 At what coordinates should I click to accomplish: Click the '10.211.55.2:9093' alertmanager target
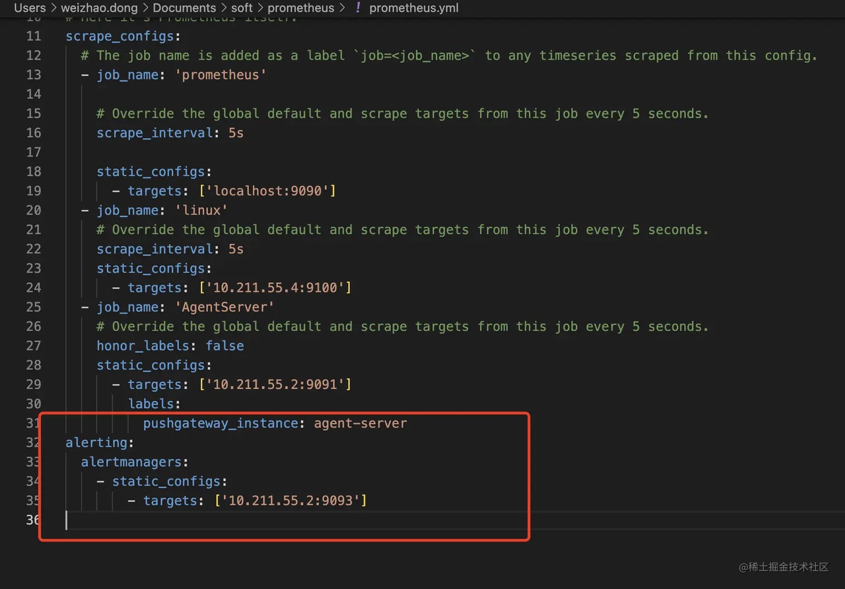coord(291,501)
